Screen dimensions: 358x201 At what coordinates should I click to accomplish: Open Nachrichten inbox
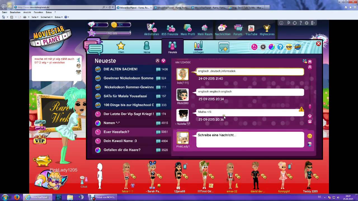coord(223,30)
